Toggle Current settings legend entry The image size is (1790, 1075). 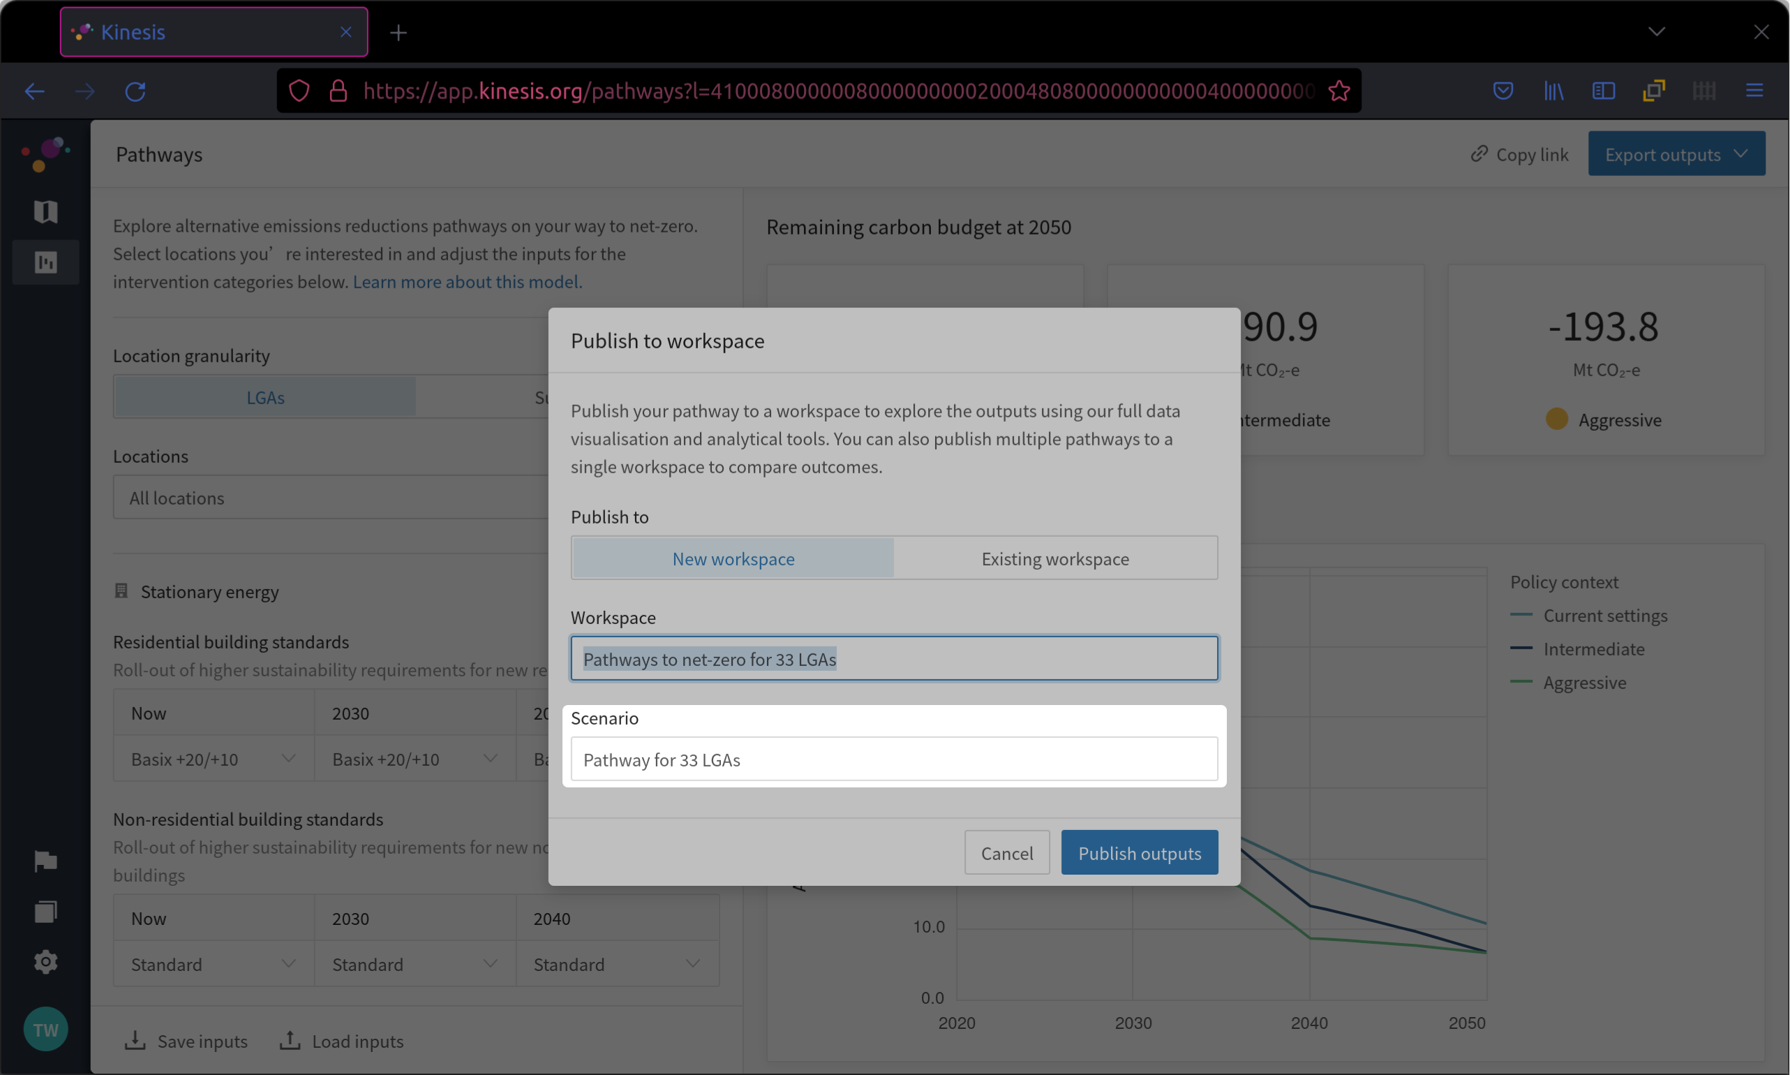(1590, 616)
